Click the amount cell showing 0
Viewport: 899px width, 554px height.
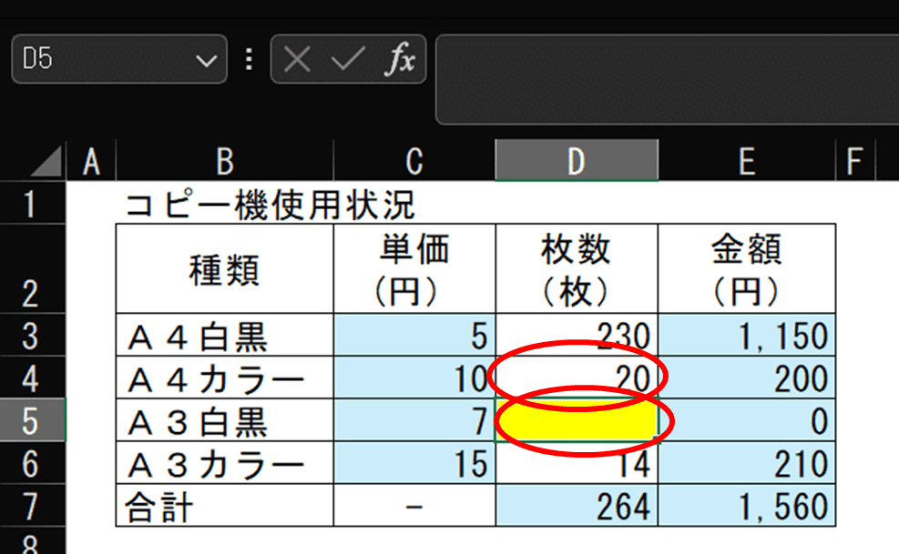[x=747, y=420]
